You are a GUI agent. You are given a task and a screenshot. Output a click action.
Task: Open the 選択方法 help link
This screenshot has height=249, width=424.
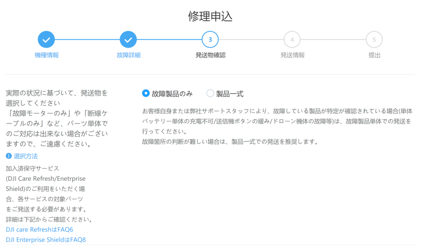pos(26,156)
